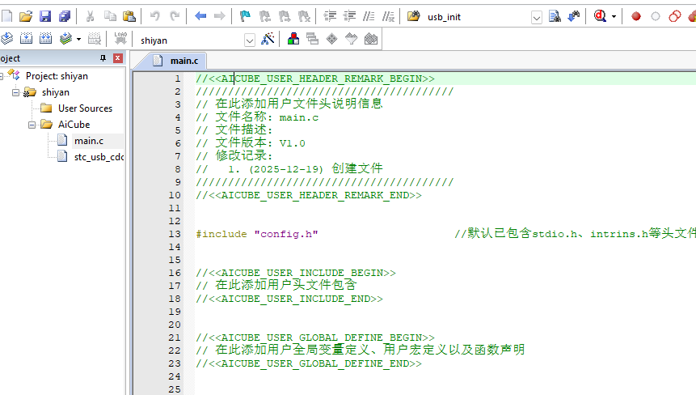
Task: Toggle a bookmark on current line
Action: pos(245,16)
